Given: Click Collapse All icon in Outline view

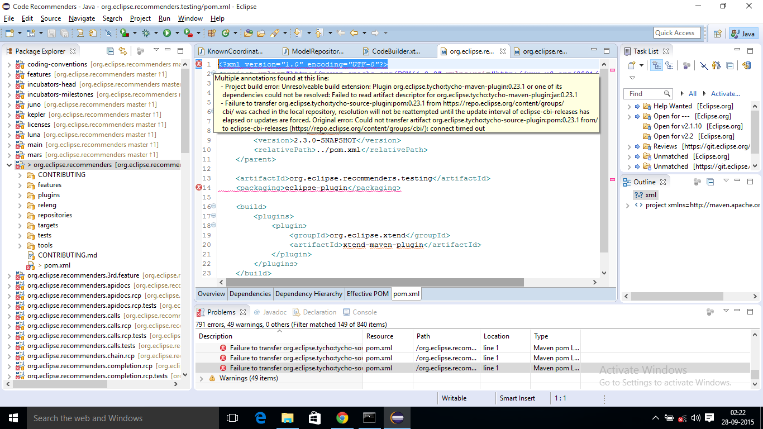Looking at the screenshot, I should click(710, 182).
